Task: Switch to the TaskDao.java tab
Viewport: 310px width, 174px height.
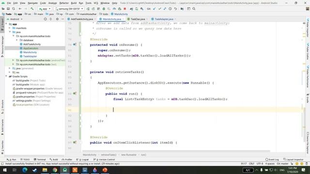Action: point(138,19)
